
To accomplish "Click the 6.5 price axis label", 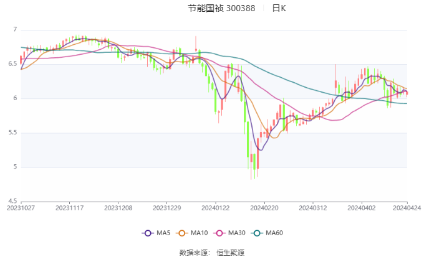I will click(x=12, y=64).
